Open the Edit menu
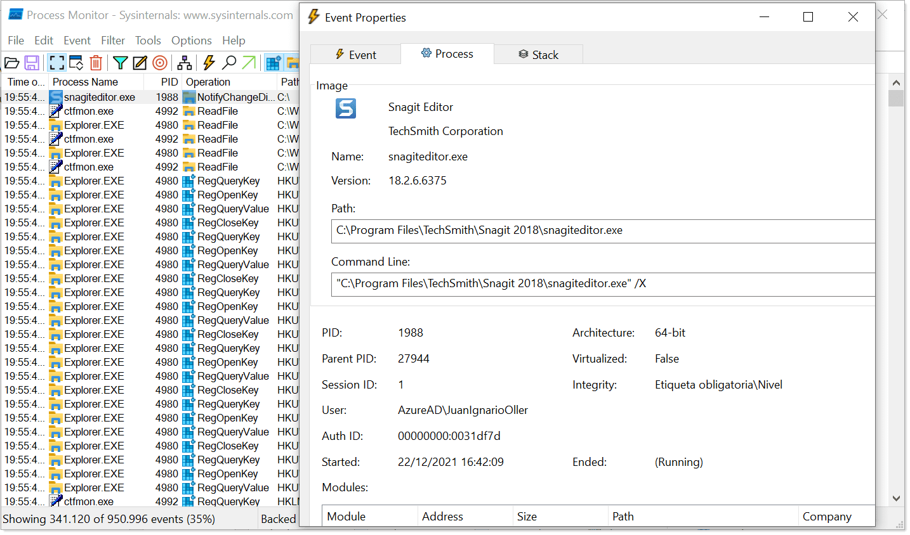 pos(44,41)
